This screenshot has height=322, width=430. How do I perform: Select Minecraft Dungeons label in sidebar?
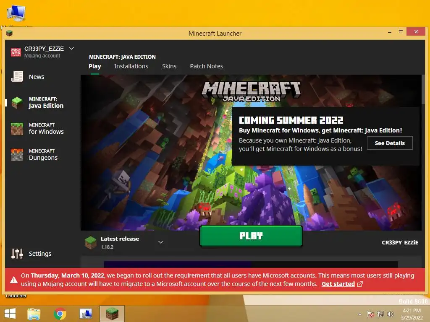(x=43, y=155)
